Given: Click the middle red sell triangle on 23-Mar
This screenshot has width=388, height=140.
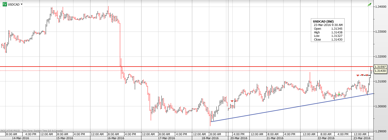Looking at the screenshot, I should (362, 75).
